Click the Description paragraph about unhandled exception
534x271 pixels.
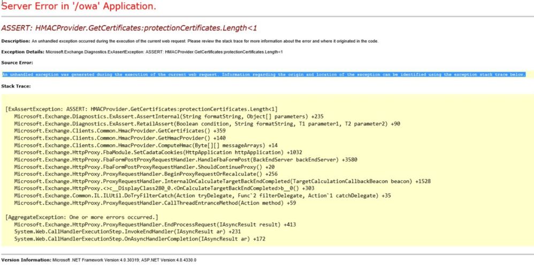tap(190, 41)
